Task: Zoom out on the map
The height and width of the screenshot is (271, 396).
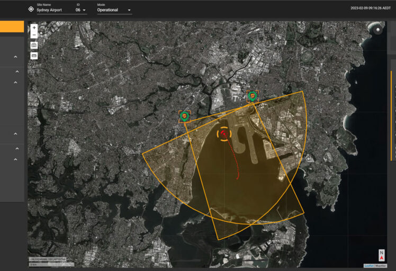Action: 34,35
